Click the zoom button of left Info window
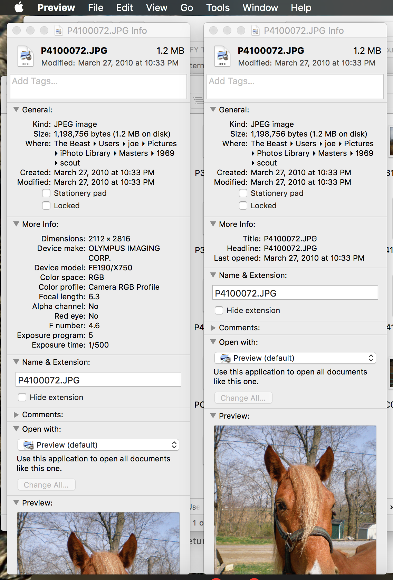This screenshot has width=393, height=580. pyautogui.click(x=44, y=31)
